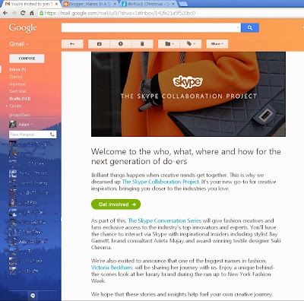Viewport: 304px width, 301px height.
Task: Click the browser address bar URL
Action: 119,13
